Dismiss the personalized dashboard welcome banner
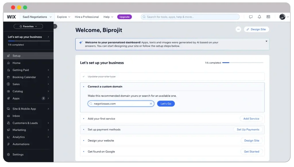The height and width of the screenshot is (167, 294). tap(266, 41)
